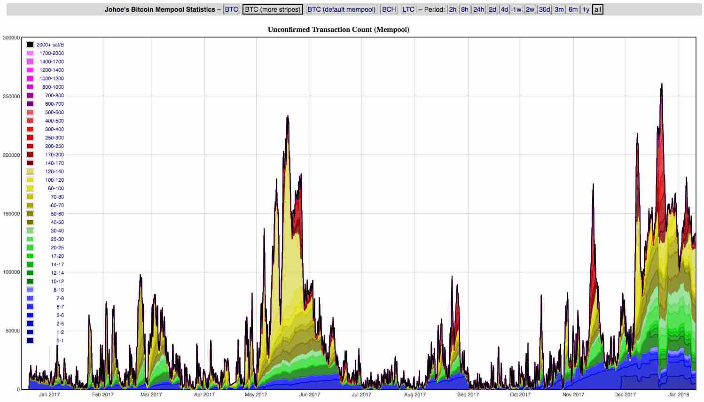The image size is (704, 402).
Task: Open the BTC mempool link
Action: click(x=231, y=9)
